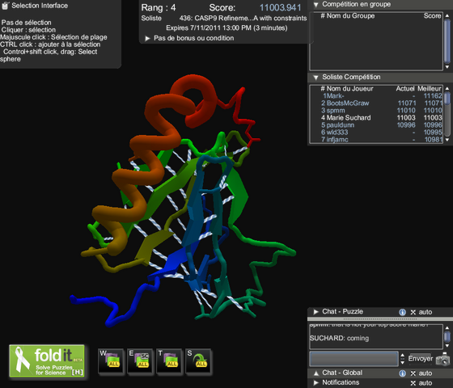This screenshot has width=453, height=388.
Task: Expand the Notifications panel
Action: click(x=316, y=383)
